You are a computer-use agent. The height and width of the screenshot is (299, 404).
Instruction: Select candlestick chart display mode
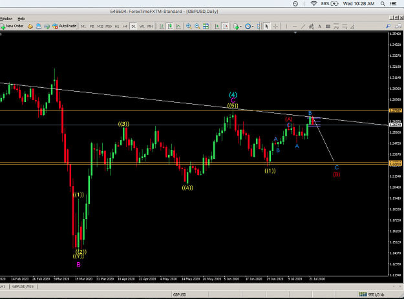click(170, 26)
